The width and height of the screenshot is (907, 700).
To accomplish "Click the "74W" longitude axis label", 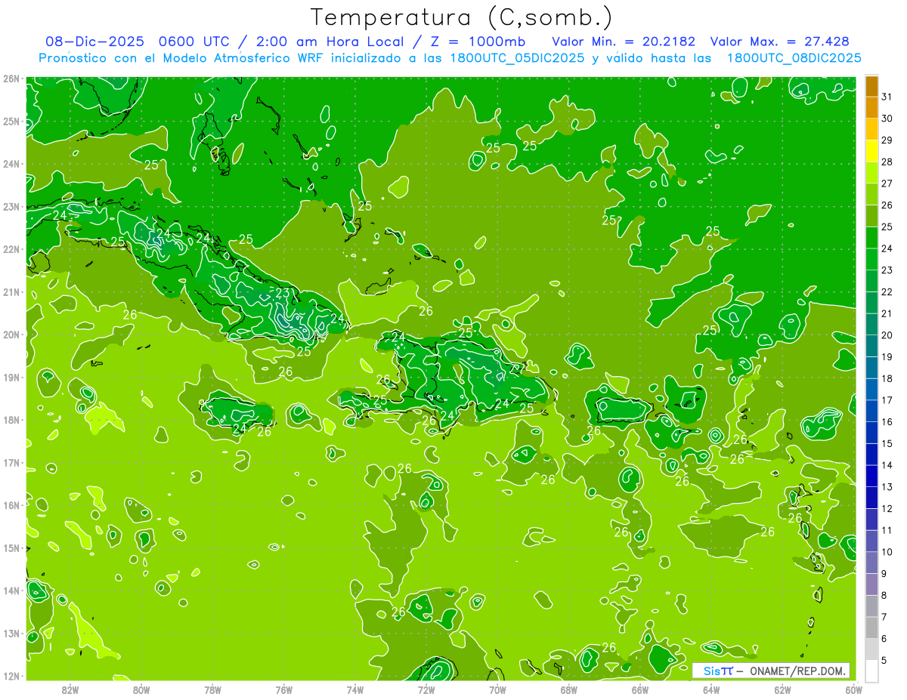I will pyautogui.click(x=354, y=689).
